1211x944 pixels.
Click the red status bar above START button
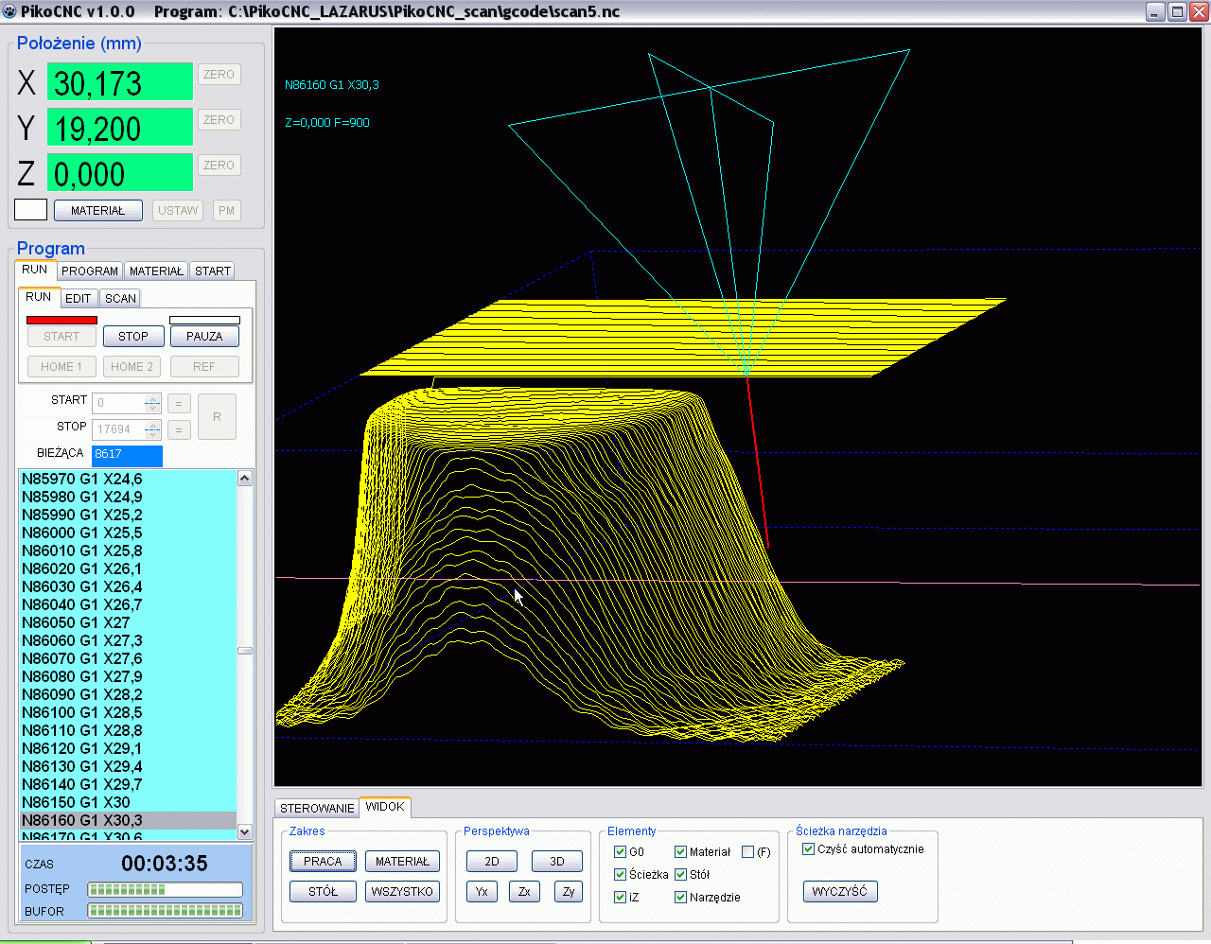61,320
